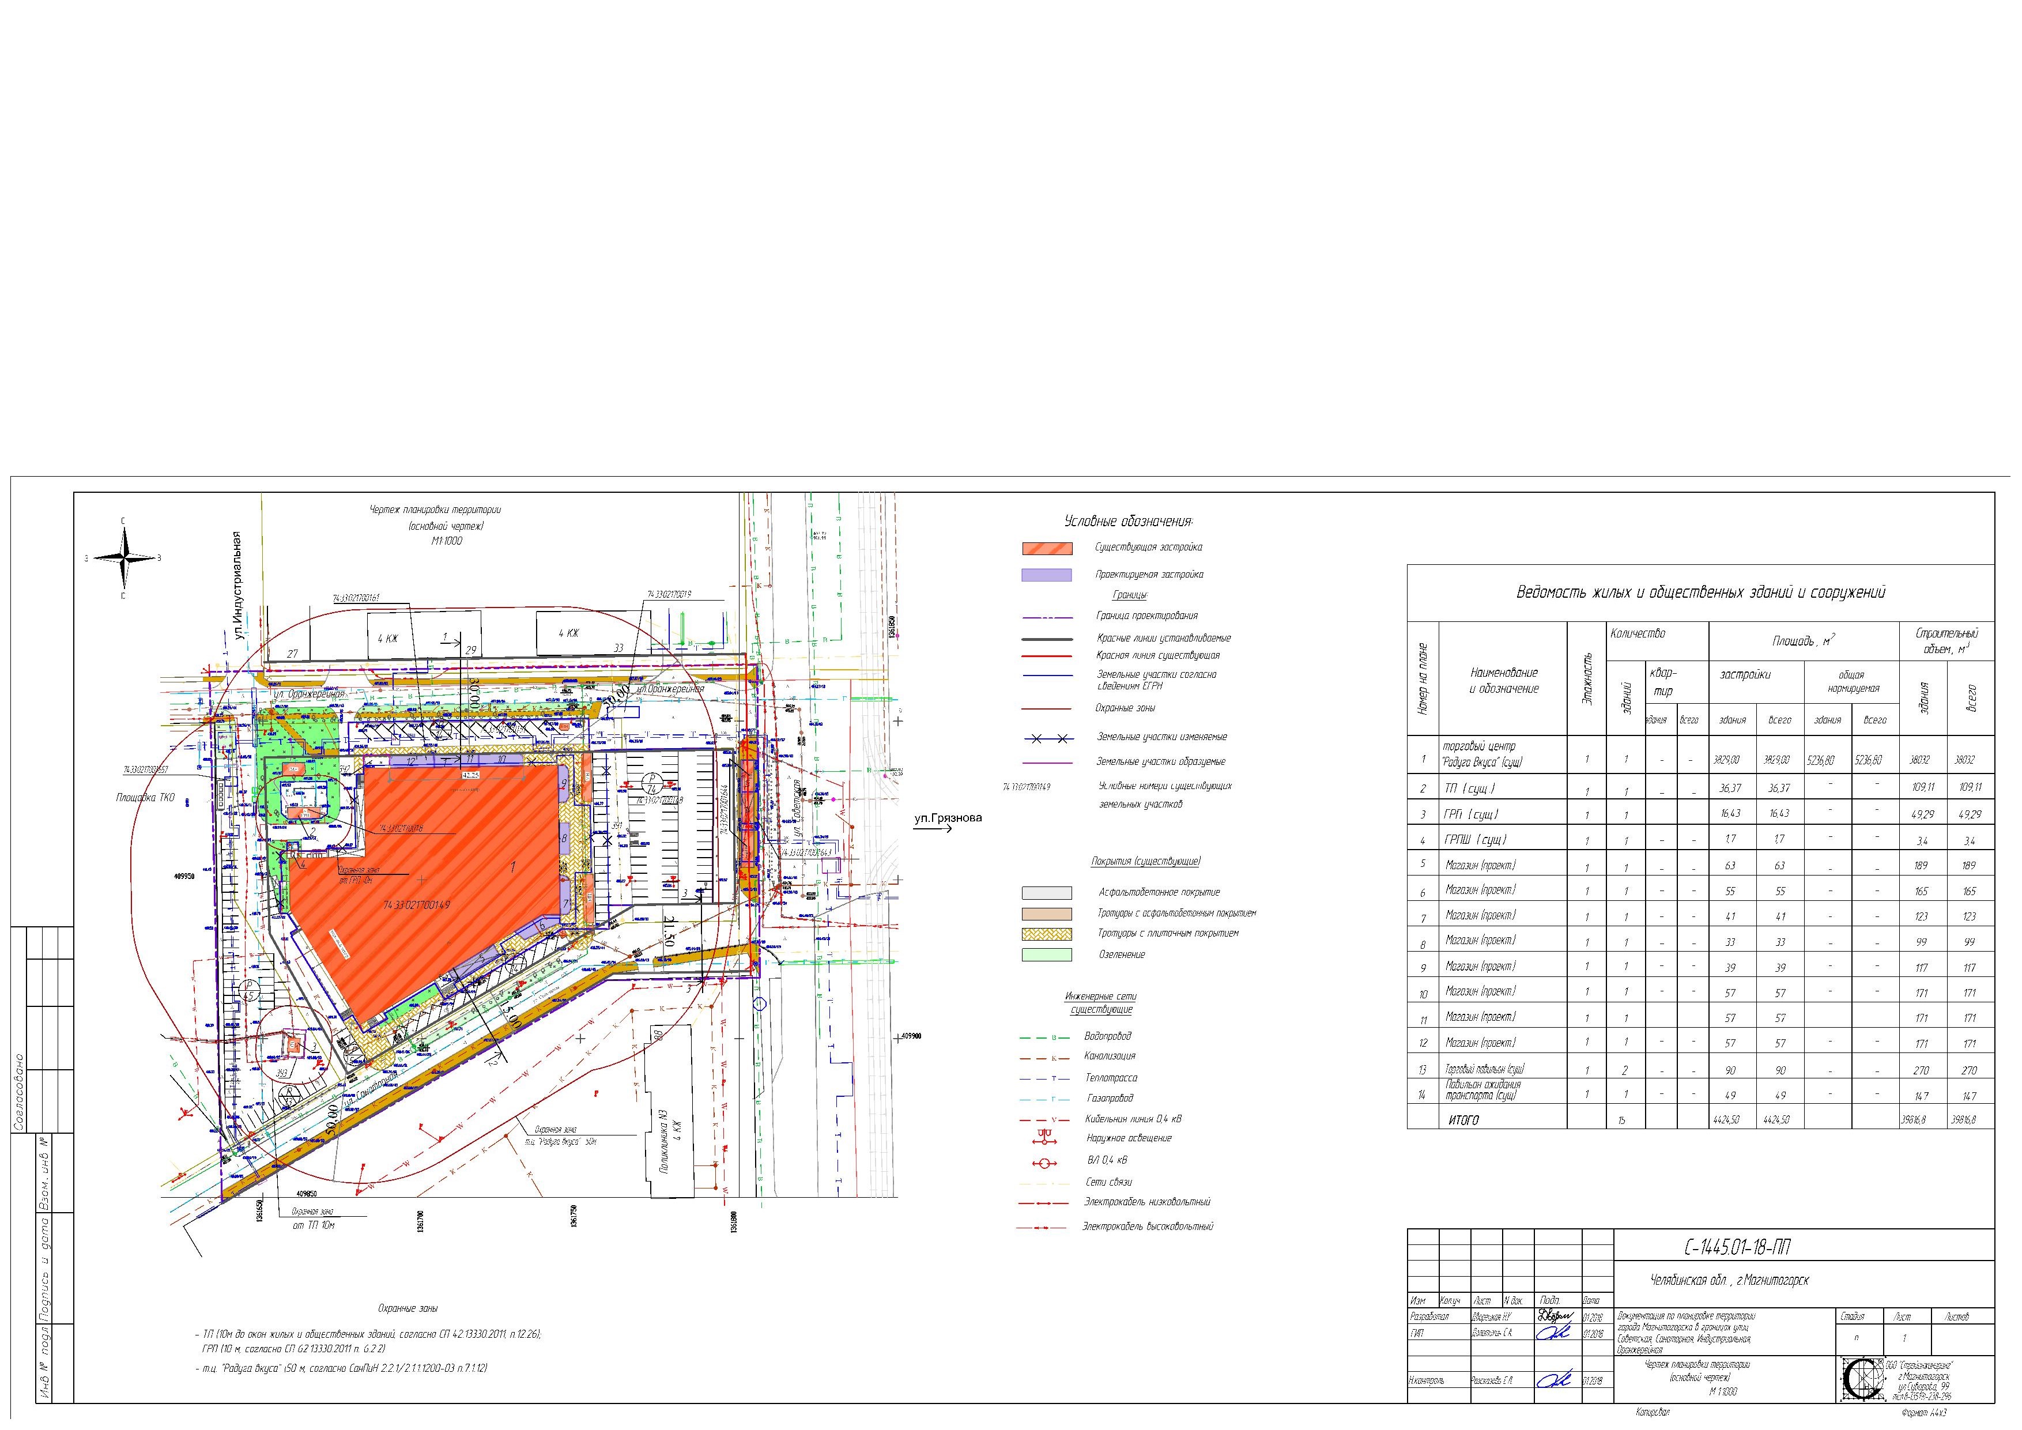
Task: Click the 'Сети связи' legend label
Action: click(x=1109, y=1183)
